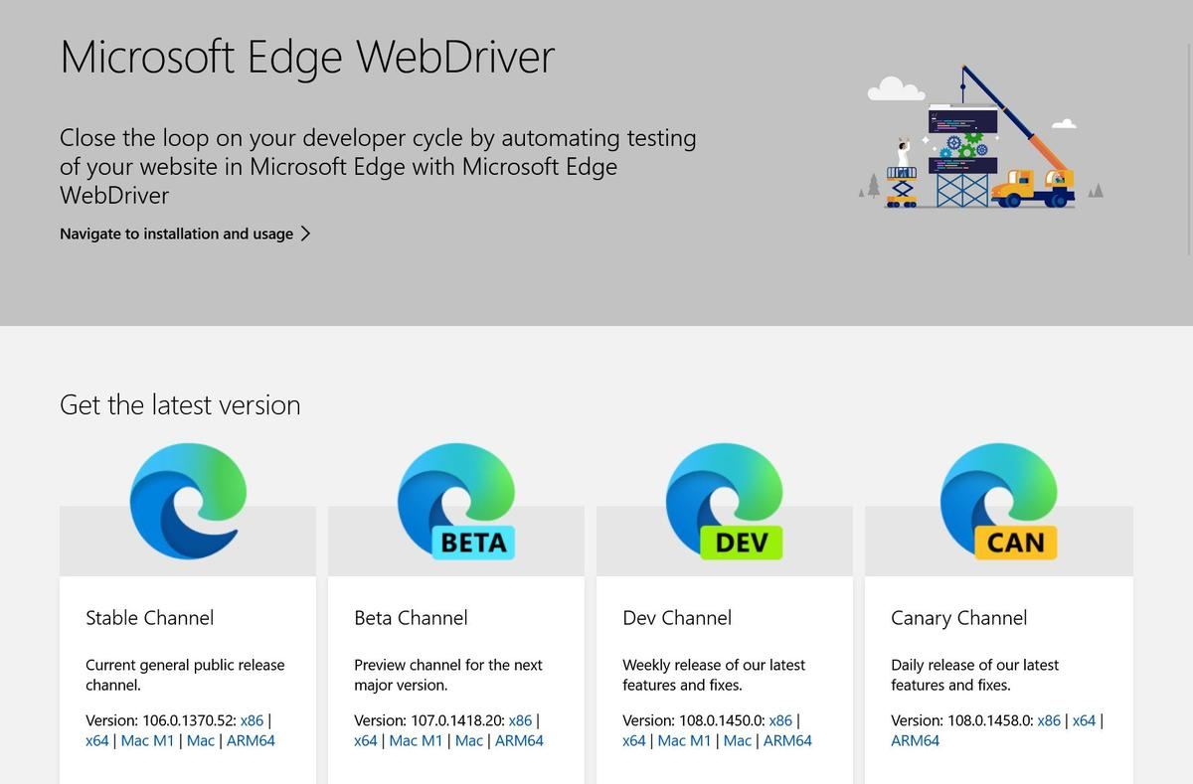The image size is (1193, 784).
Task: Click the Edge Beta logo icon
Action: point(456,501)
